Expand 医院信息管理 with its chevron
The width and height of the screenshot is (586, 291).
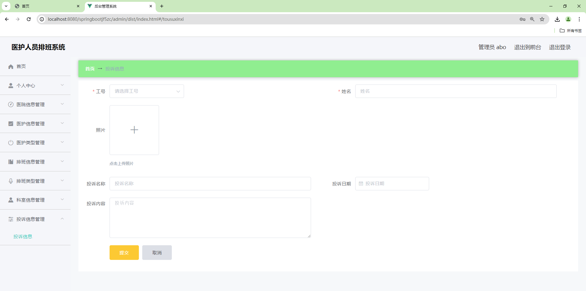[62, 104]
